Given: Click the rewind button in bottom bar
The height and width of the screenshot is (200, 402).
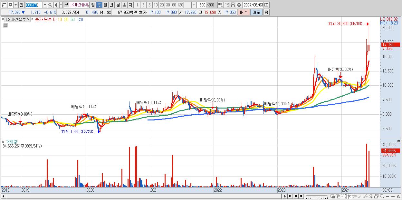Looking at the screenshot, I should point(290,196).
